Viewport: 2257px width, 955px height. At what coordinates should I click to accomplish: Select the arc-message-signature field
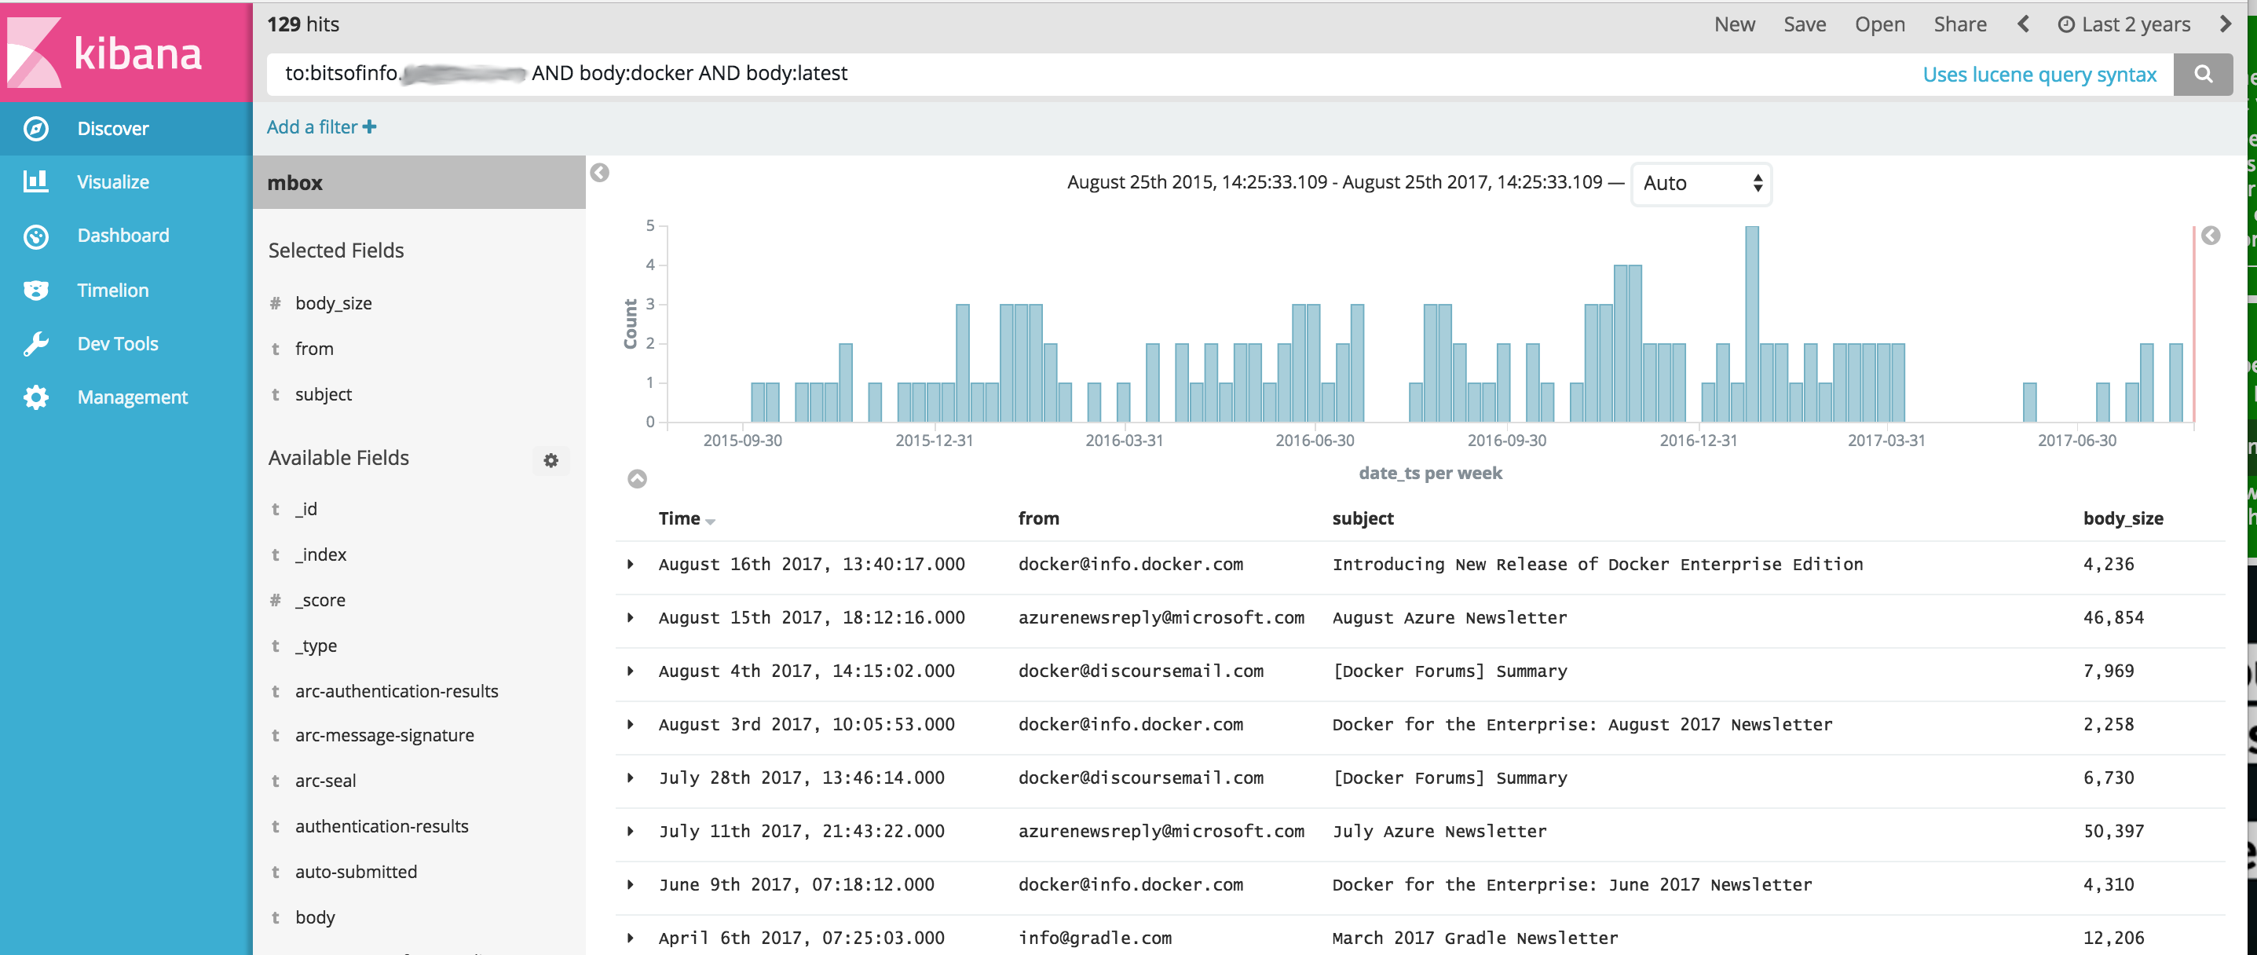pyautogui.click(x=385, y=735)
